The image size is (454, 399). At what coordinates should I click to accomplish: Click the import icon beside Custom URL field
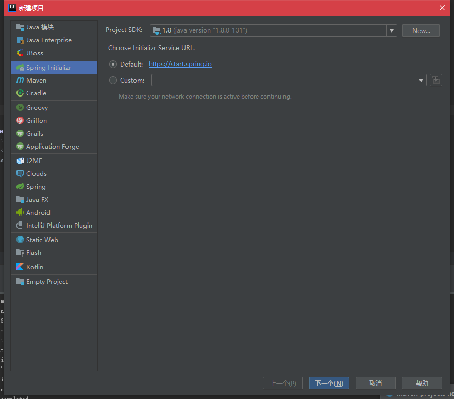pyautogui.click(x=436, y=80)
